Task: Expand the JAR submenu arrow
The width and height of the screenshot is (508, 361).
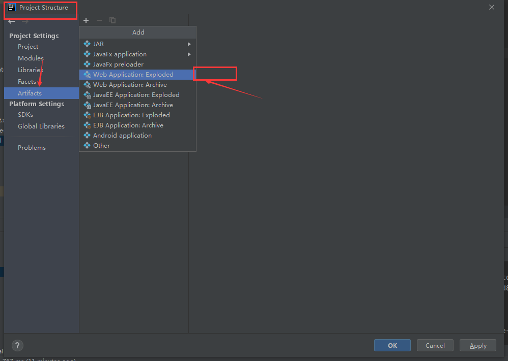Action: point(189,44)
